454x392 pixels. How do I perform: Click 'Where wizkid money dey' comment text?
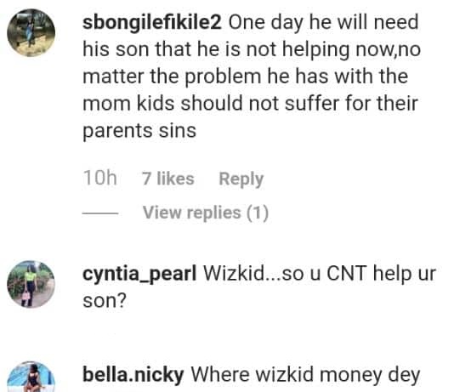(305, 375)
